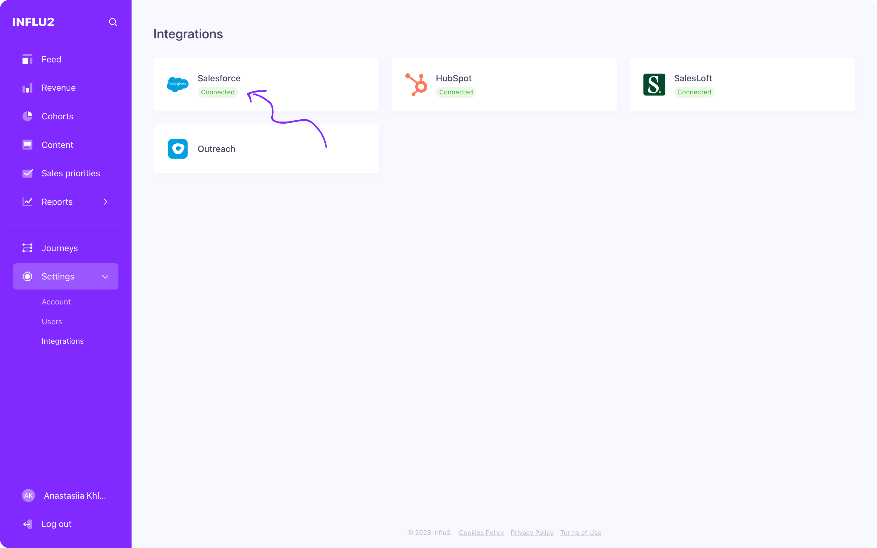Select the Revenue icon in the sidebar
The height and width of the screenshot is (548, 877).
[27, 87]
